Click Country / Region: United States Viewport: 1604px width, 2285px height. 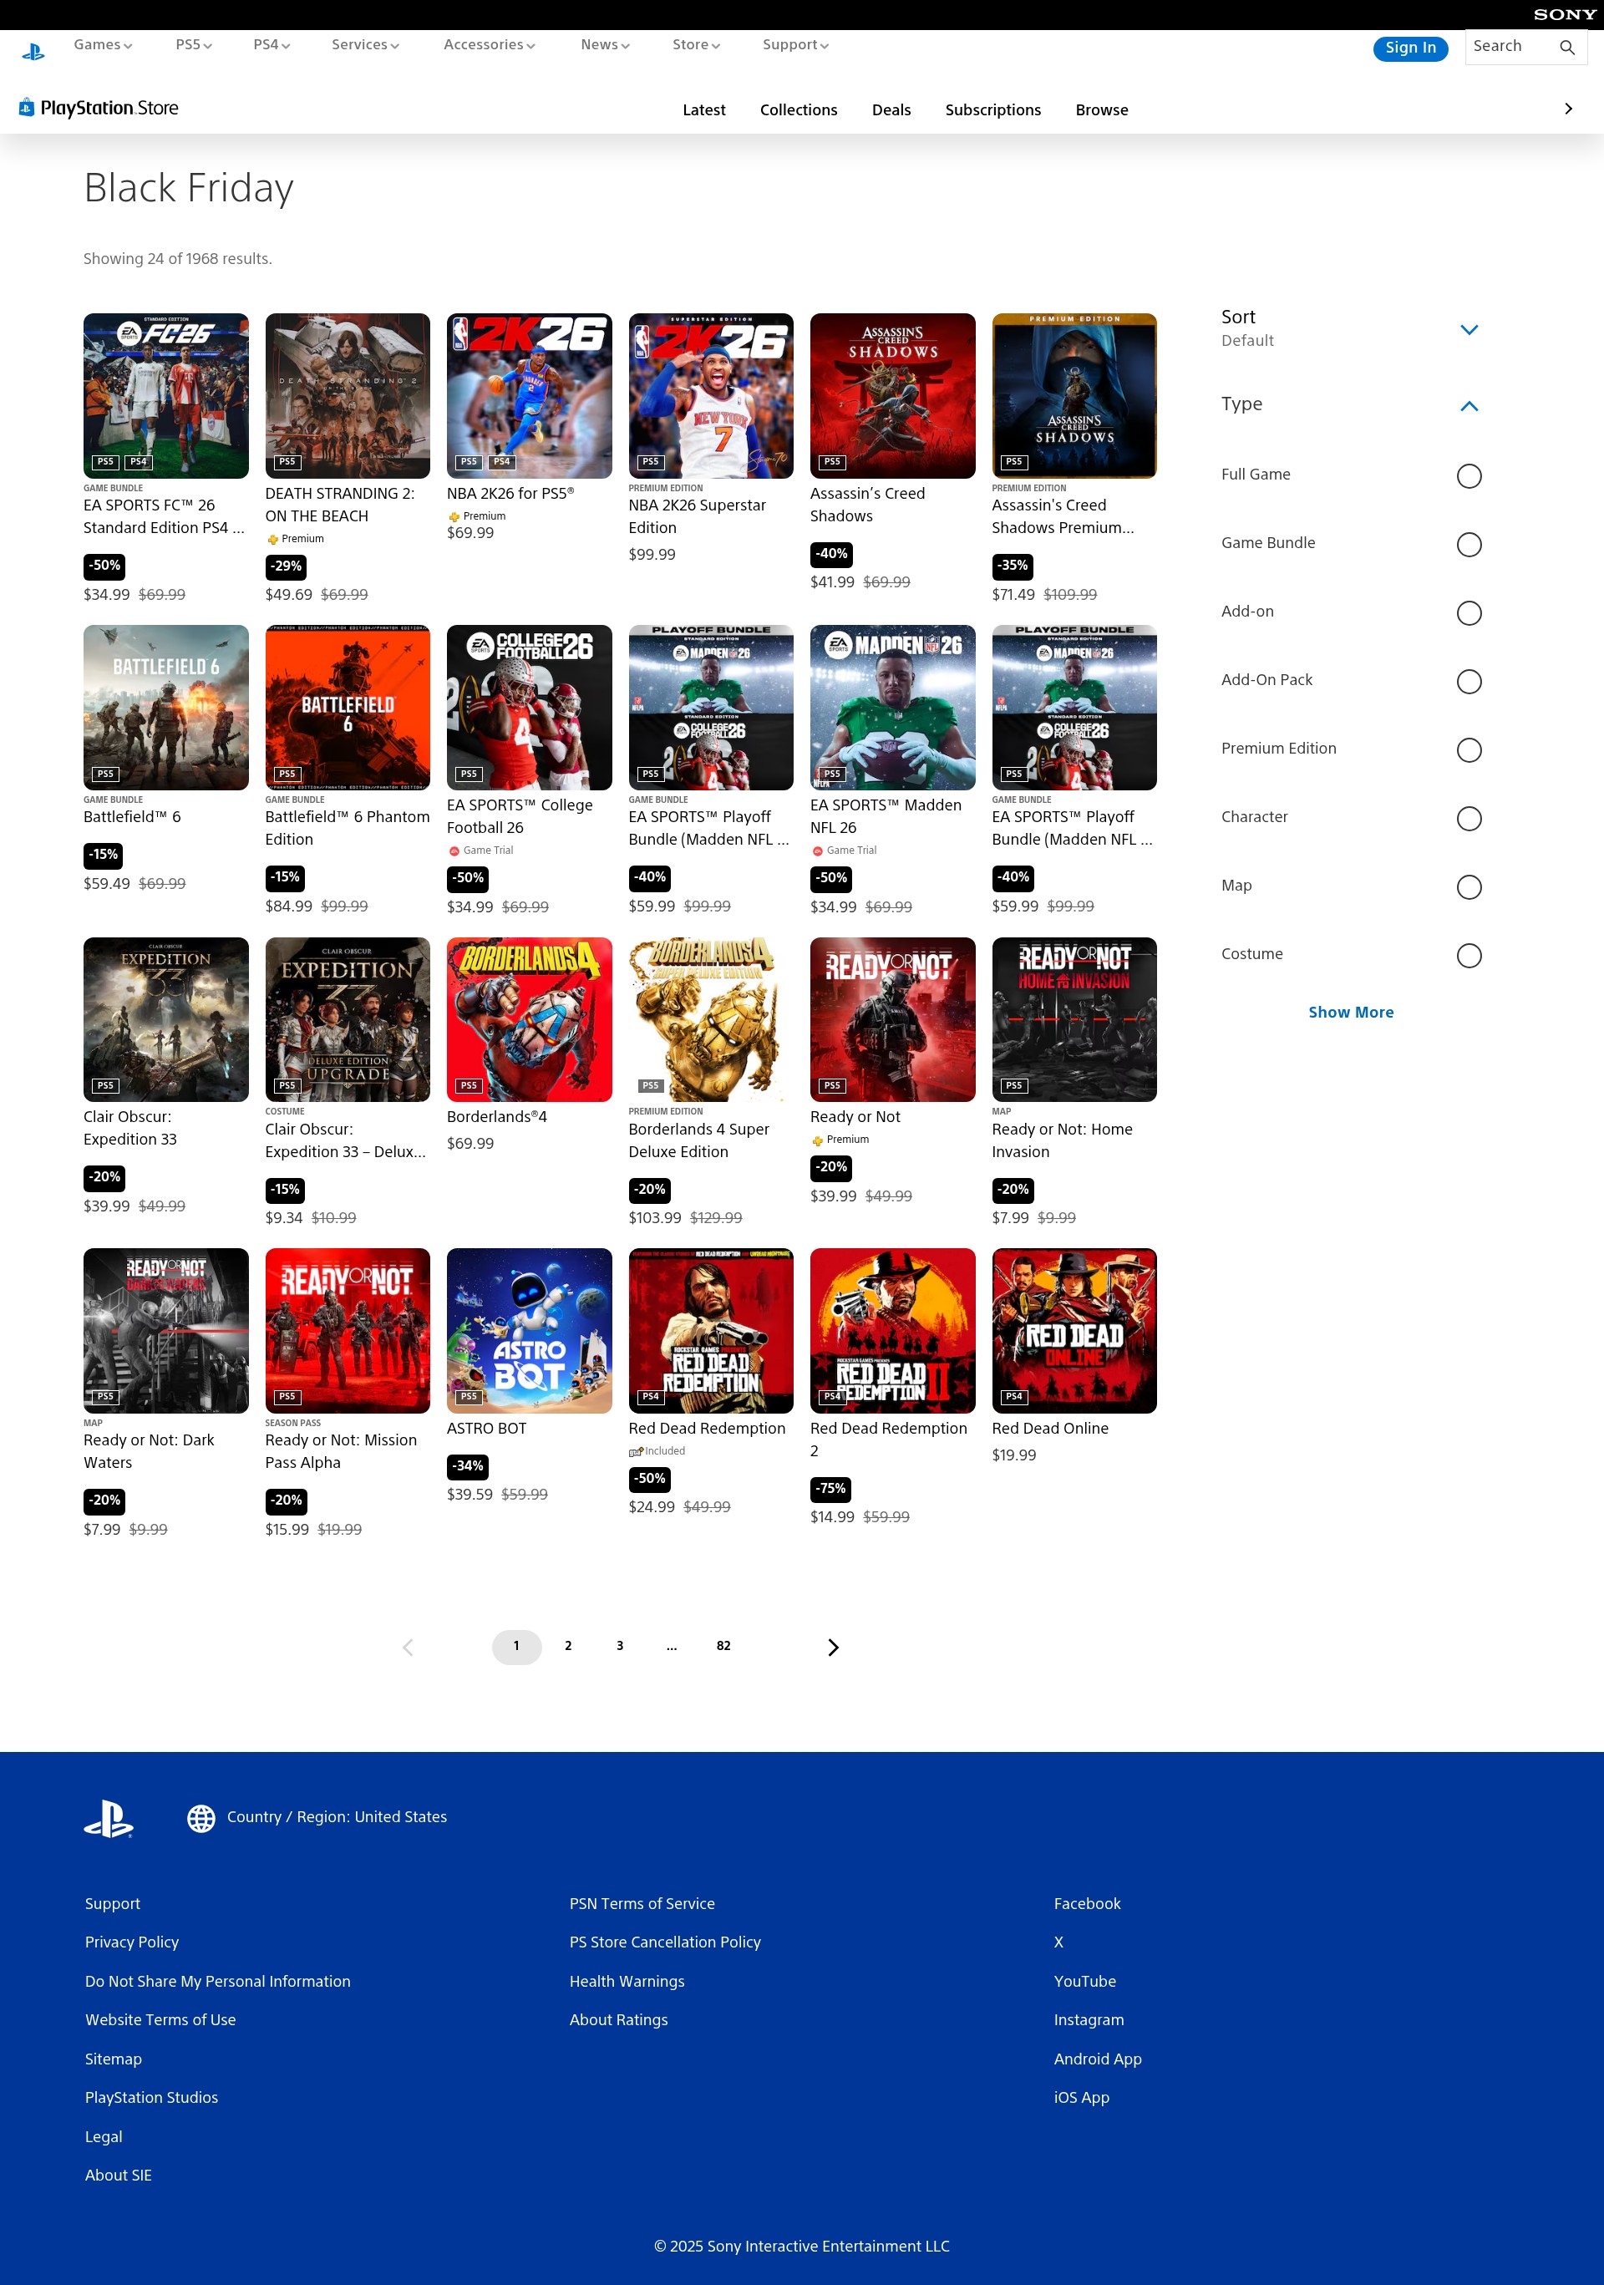337,1817
